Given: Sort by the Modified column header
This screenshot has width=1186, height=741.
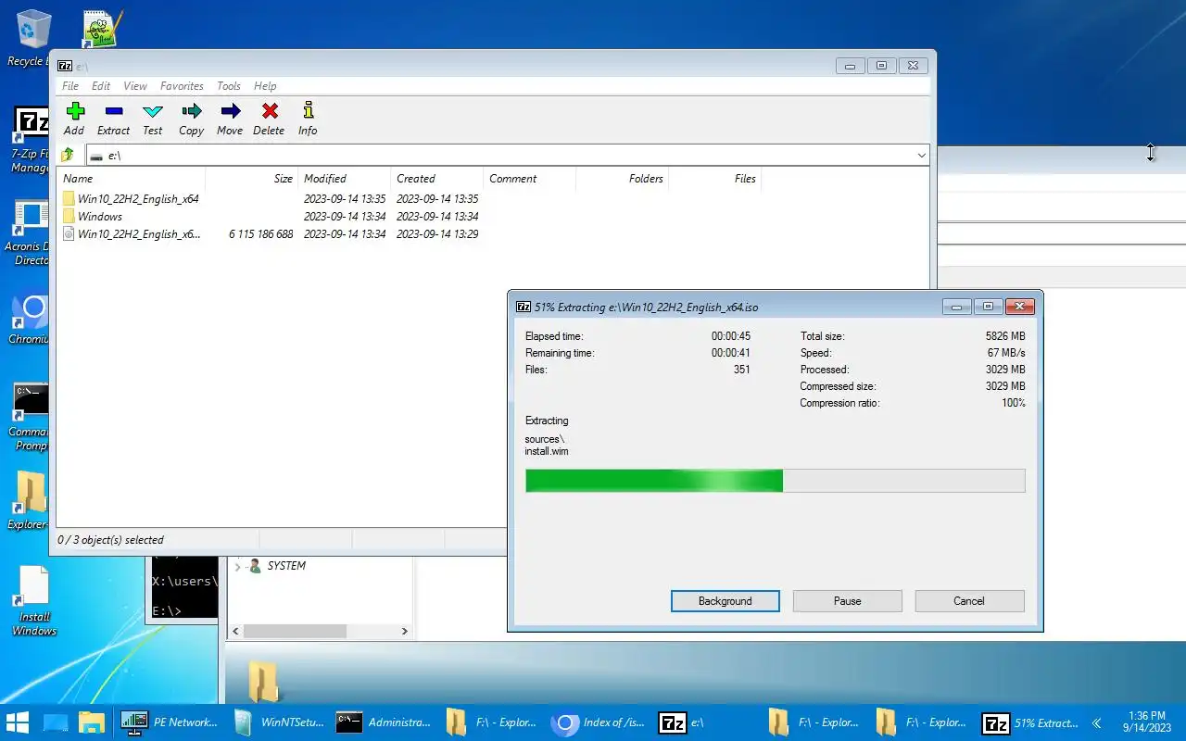Looking at the screenshot, I should (x=344, y=179).
